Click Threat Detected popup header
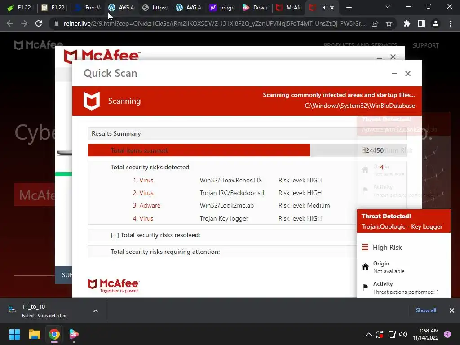This screenshot has width=460, height=345. 404,221
